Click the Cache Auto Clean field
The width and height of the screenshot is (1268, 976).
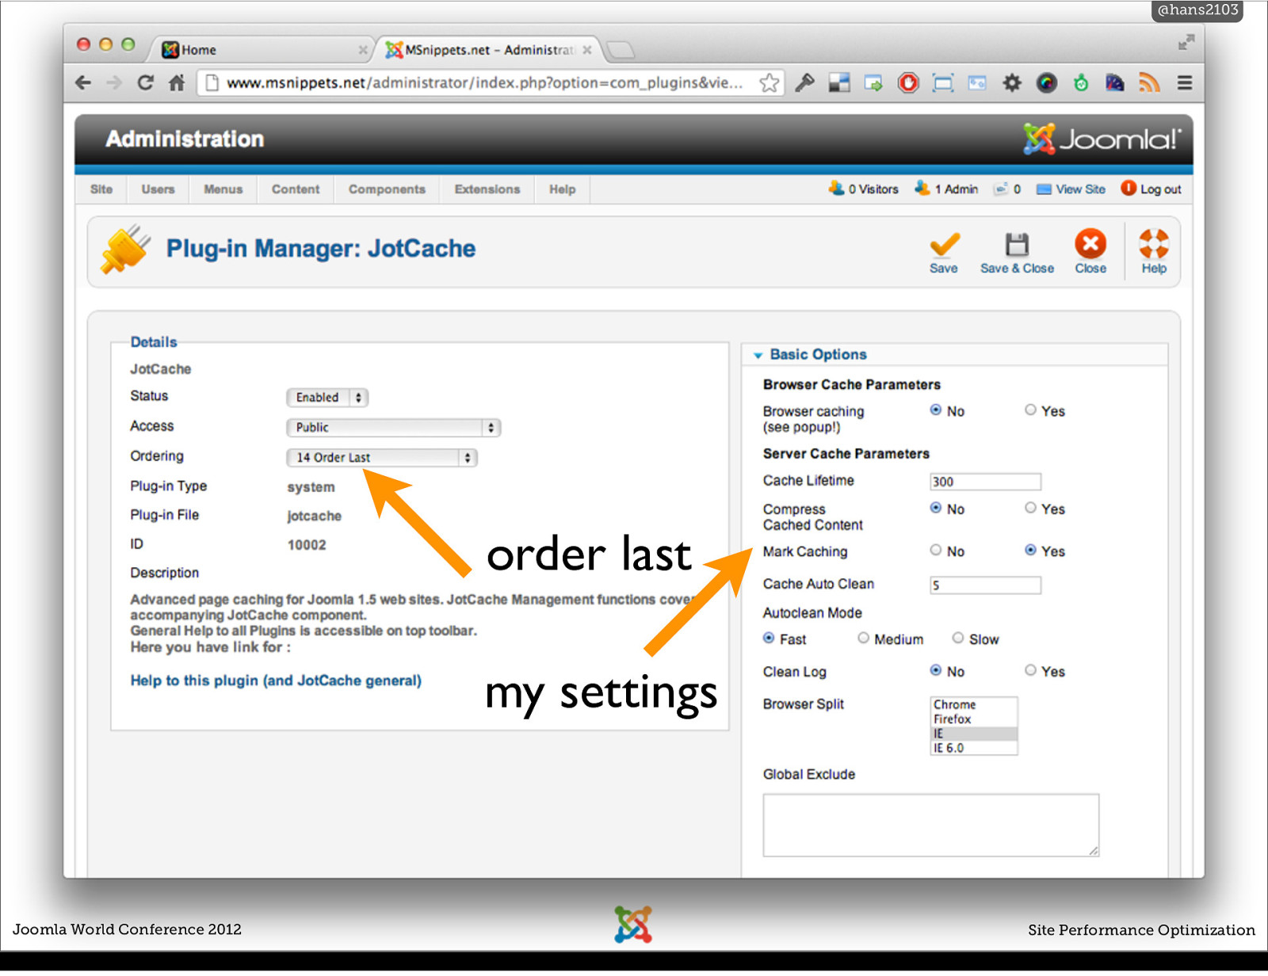click(985, 585)
